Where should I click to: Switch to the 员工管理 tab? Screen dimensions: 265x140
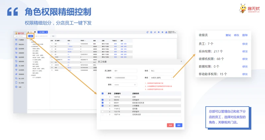[42, 32]
